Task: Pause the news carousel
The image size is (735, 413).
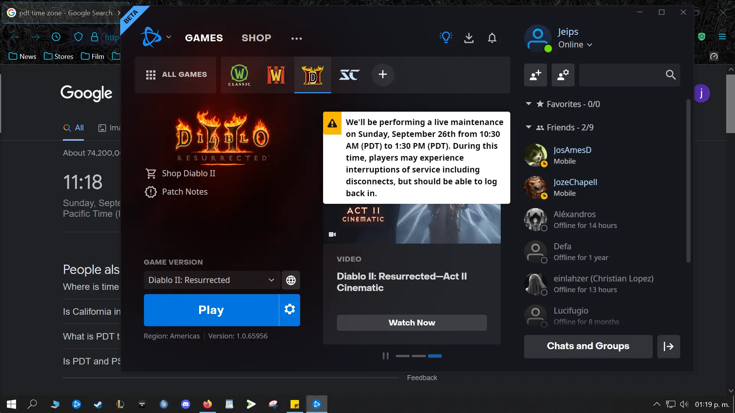Action: pyautogui.click(x=385, y=356)
